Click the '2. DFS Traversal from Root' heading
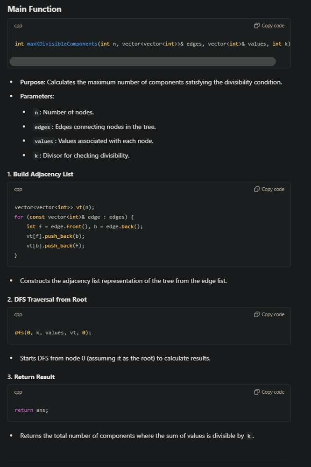The width and height of the screenshot is (311, 467). tap(47, 299)
